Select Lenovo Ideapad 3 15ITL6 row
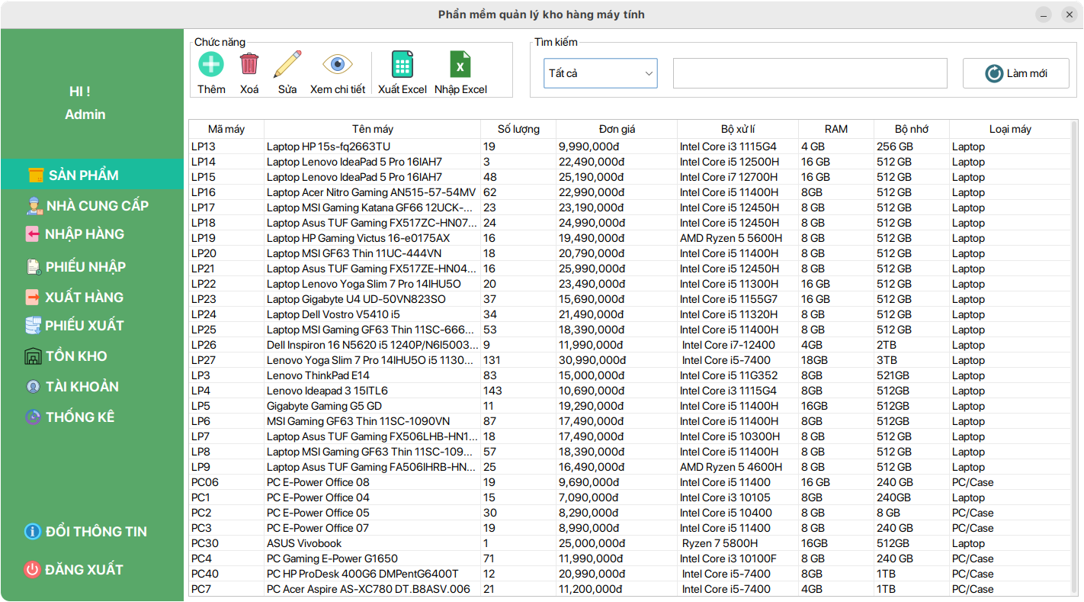Viewport: 1084px width, 602px height. coord(630,391)
